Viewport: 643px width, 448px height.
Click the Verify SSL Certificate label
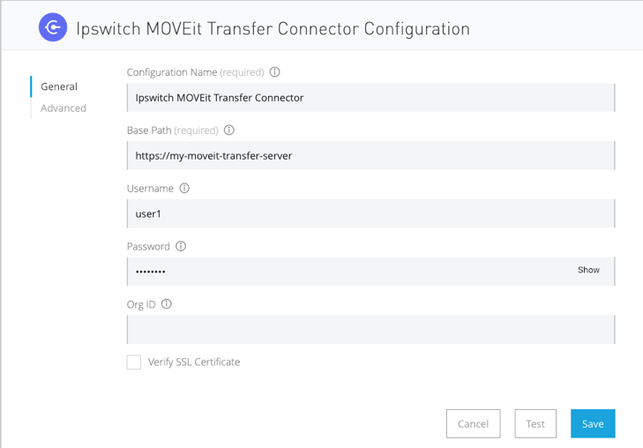click(x=194, y=362)
